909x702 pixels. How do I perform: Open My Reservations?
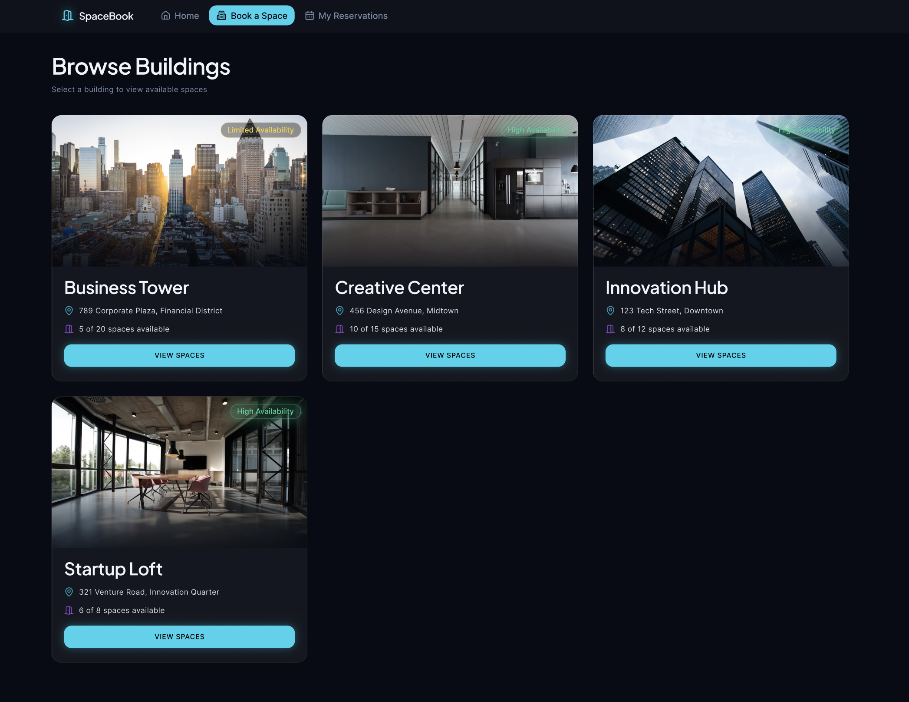pyautogui.click(x=346, y=16)
